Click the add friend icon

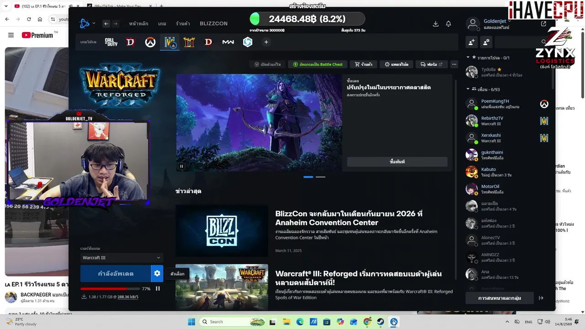coord(472,42)
